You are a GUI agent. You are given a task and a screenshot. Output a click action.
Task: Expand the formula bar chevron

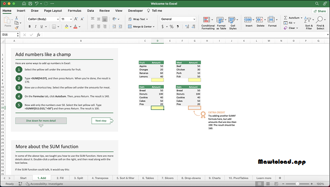tap(328, 35)
